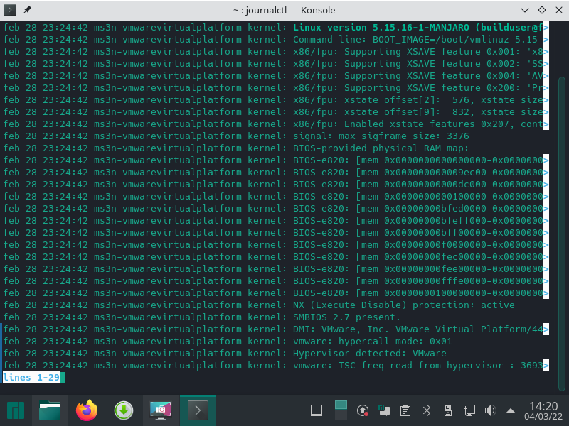Click the 'XSAVE feature 0x004' log line
This screenshot has height=426, width=569.
pyautogui.click(x=276, y=76)
